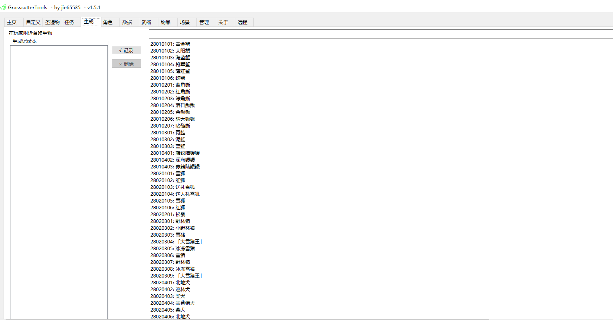Go to the 场景 tab
This screenshot has width=613, height=320.
(185, 22)
